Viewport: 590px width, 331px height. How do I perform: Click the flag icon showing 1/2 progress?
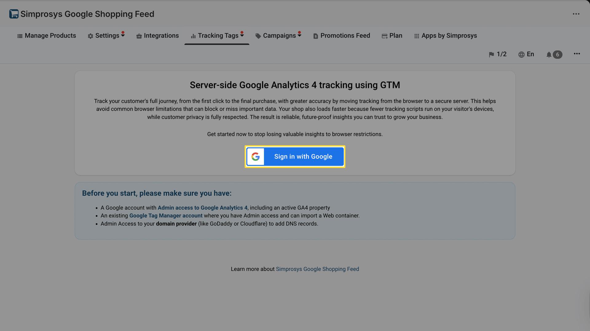point(492,54)
